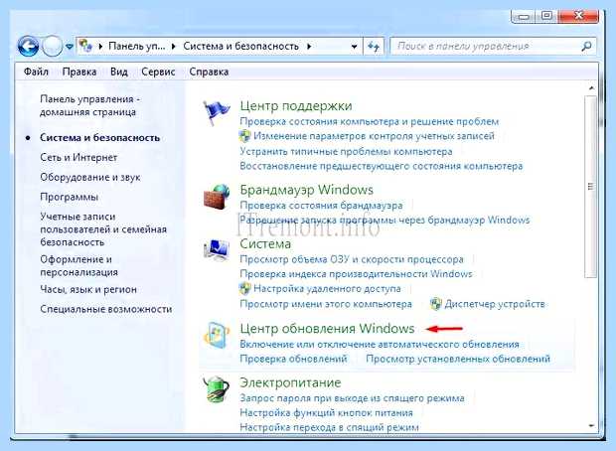The height and width of the screenshot is (451, 616).
Task: Select 'Система и безопасность' in sidebar
Action: click(99, 138)
